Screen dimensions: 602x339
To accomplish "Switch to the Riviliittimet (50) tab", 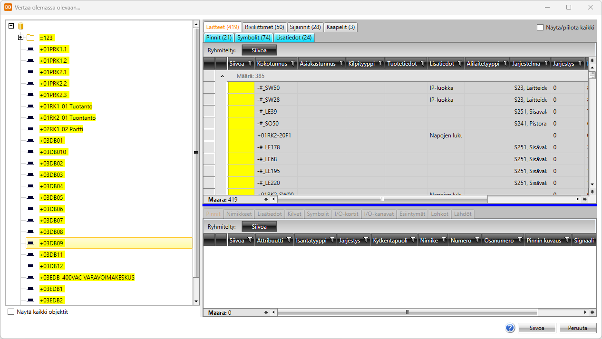I will pos(264,27).
